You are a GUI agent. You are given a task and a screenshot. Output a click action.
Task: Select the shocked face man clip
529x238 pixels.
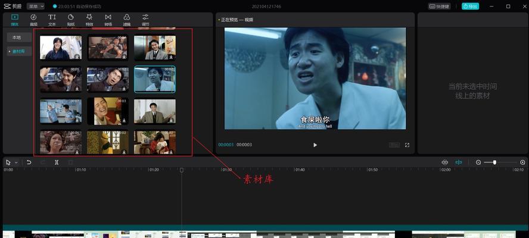pyautogui.click(x=108, y=80)
